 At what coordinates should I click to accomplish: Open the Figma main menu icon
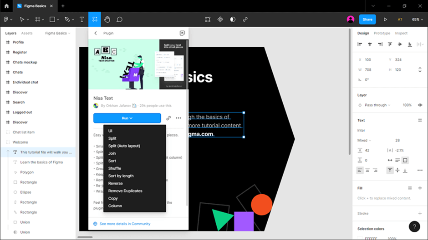(x=6, y=20)
